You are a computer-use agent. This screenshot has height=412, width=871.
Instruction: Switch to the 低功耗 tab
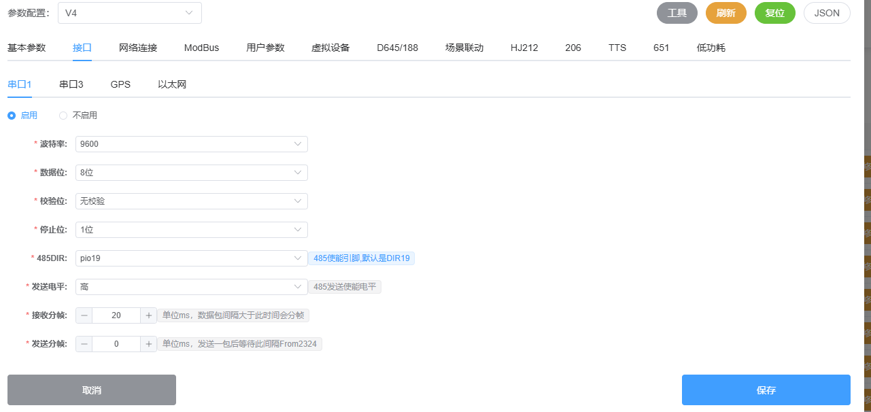click(x=711, y=48)
